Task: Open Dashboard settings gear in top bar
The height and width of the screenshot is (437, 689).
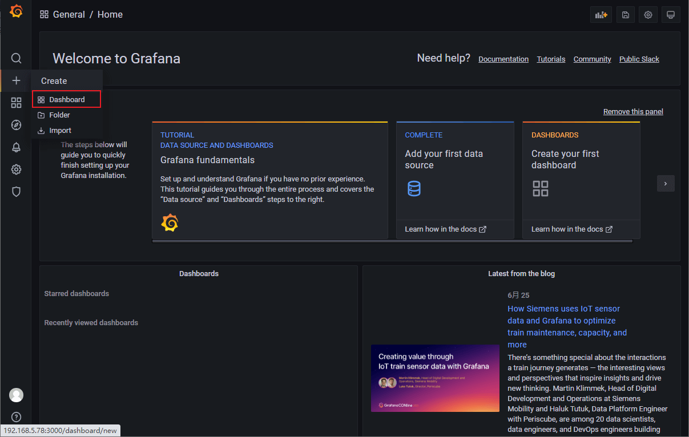Action: click(648, 15)
